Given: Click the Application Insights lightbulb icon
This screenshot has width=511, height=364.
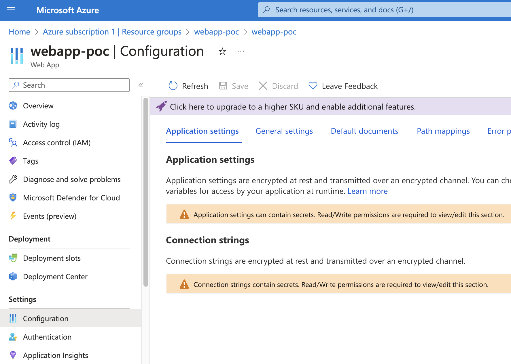Looking at the screenshot, I should 13,355.
